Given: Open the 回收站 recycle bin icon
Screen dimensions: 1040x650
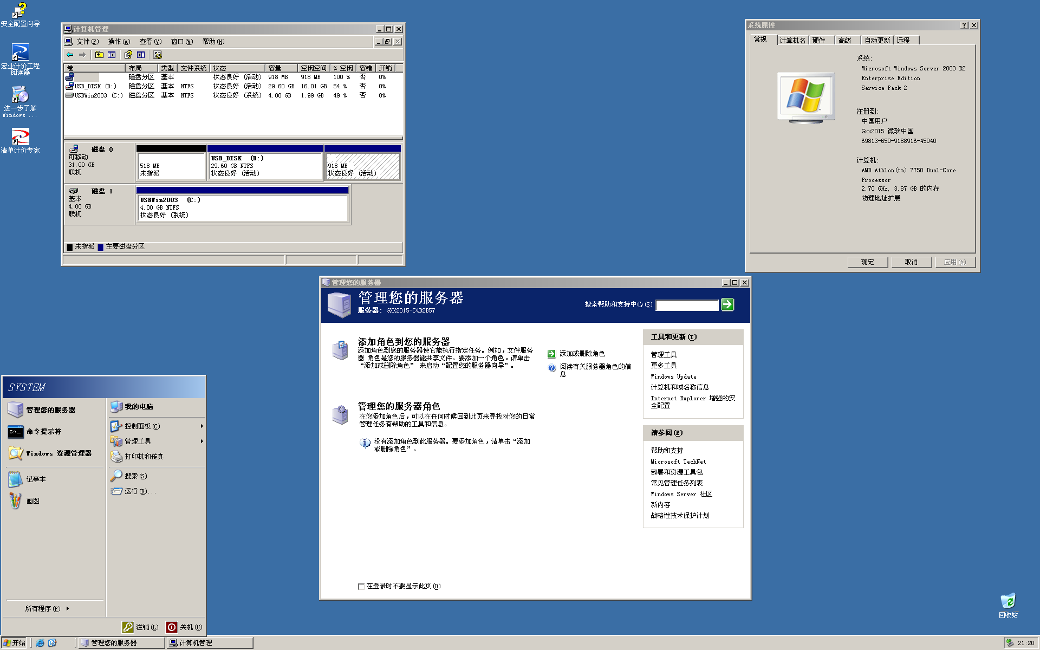Looking at the screenshot, I should pyautogui.click(x=1008, y=606).
